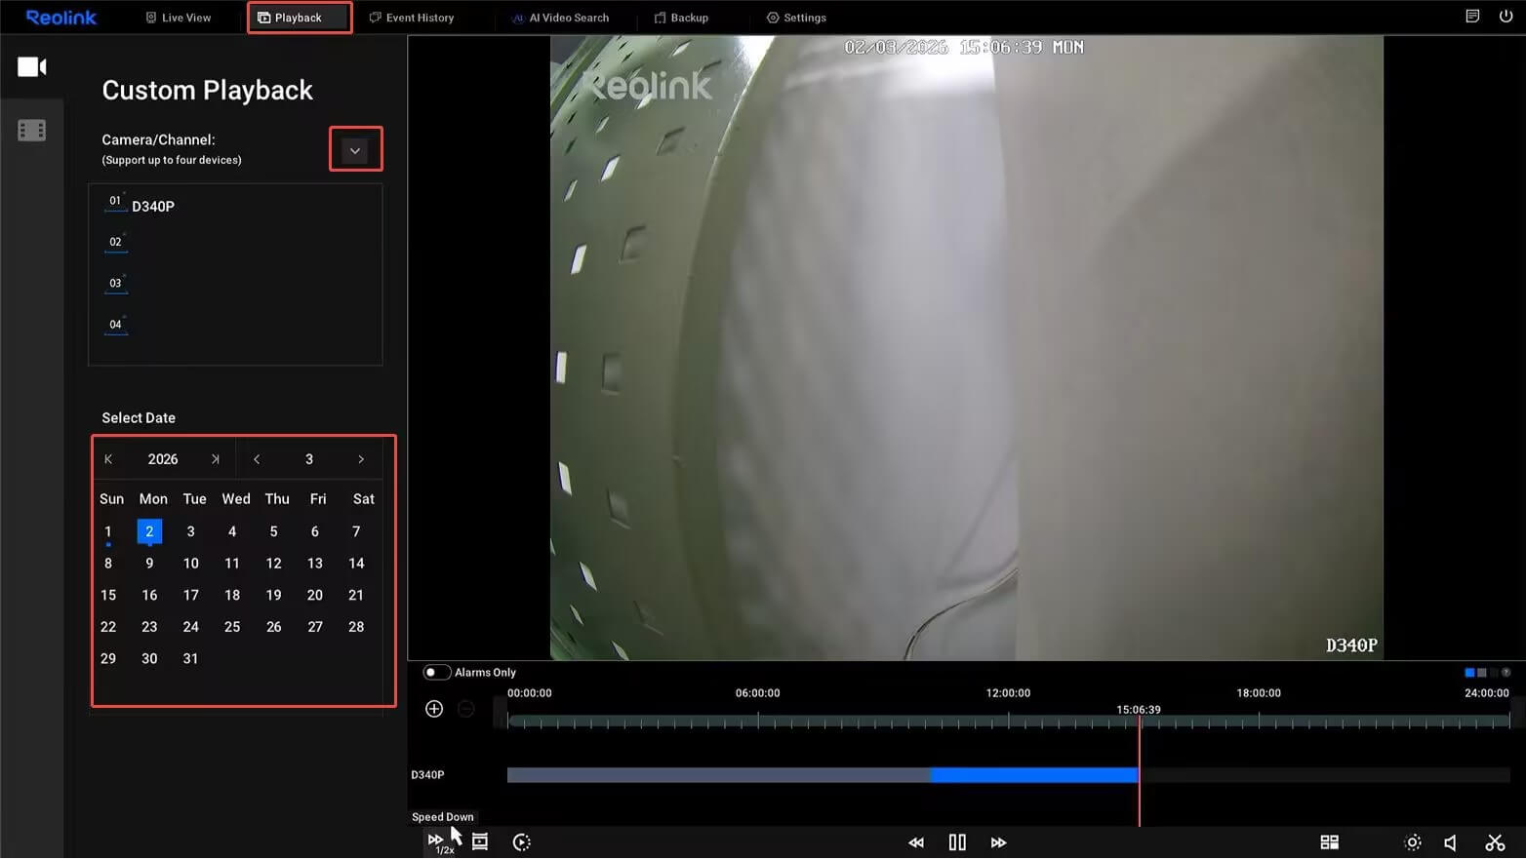Fast forward the playback

pyautogui.click(x=998, y=841)
